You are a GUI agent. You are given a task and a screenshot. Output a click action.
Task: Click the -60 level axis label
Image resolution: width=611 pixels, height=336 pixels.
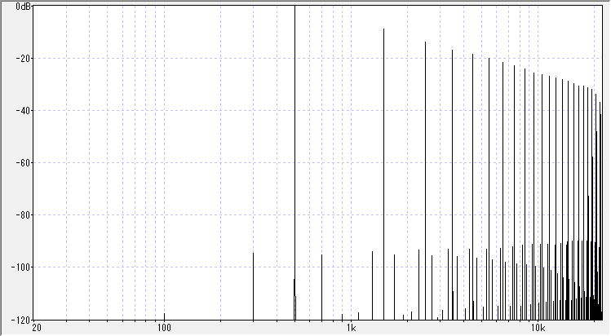tap(23, 163)
